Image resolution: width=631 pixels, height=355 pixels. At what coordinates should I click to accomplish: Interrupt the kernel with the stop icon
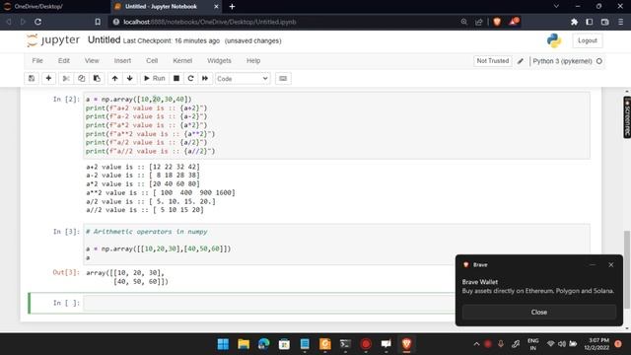pyautogui.click(x=176, y=79)
